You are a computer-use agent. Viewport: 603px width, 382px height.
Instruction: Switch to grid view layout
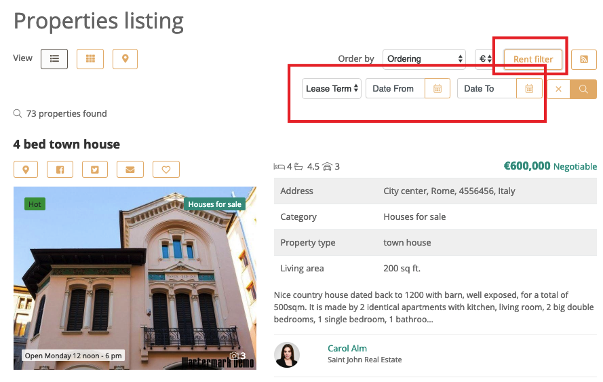pyautogui.click(x=90, y=59)
